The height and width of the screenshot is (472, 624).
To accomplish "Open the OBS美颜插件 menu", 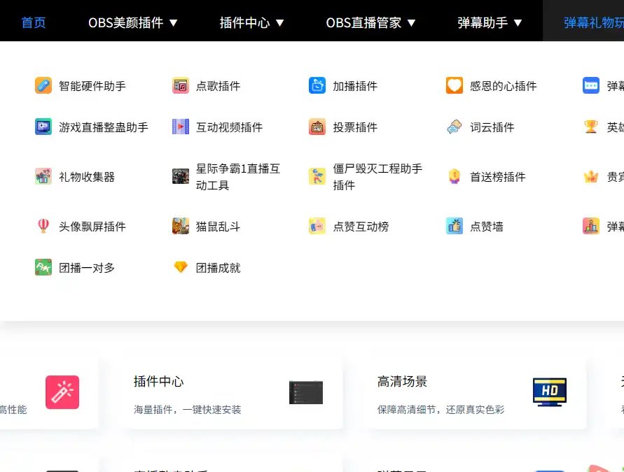I will pos(132,22).
